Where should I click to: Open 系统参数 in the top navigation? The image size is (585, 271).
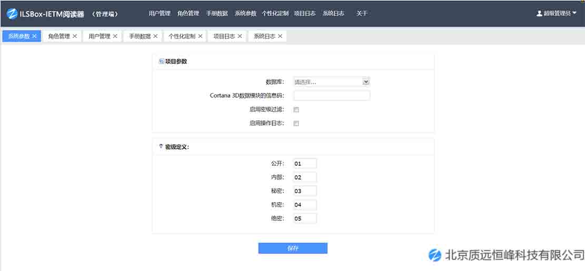click(x=245, y=14)
